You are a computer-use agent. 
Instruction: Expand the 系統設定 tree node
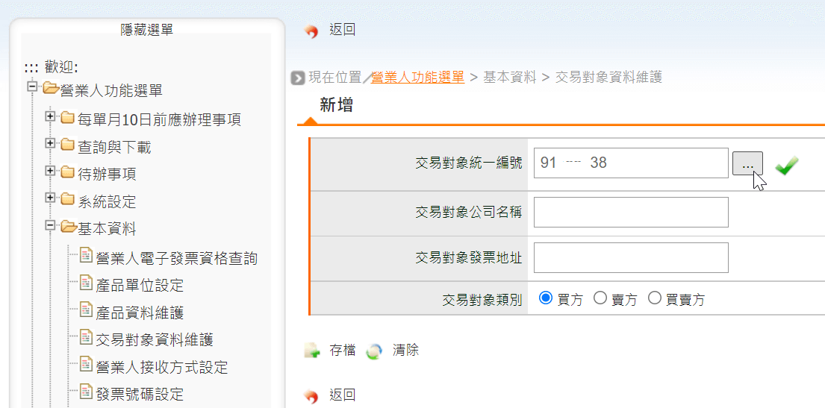click(50, 198)
